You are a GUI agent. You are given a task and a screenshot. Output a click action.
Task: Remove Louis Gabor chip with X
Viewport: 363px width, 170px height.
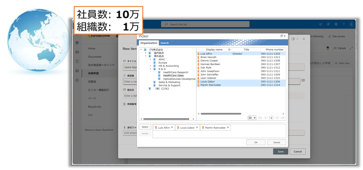[x=197, y=127]
